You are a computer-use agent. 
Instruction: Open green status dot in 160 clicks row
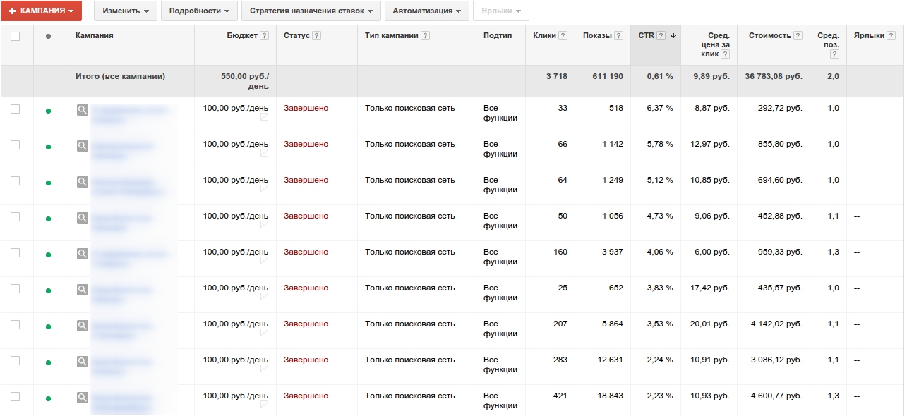48,255
